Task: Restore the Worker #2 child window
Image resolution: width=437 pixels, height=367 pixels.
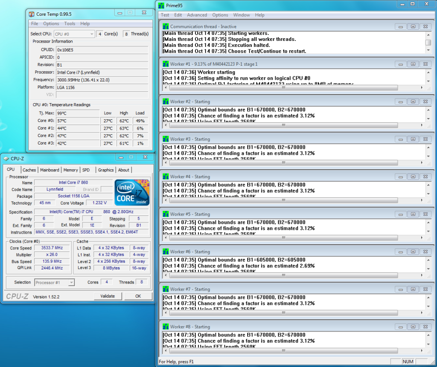Action: coord(413,101)
